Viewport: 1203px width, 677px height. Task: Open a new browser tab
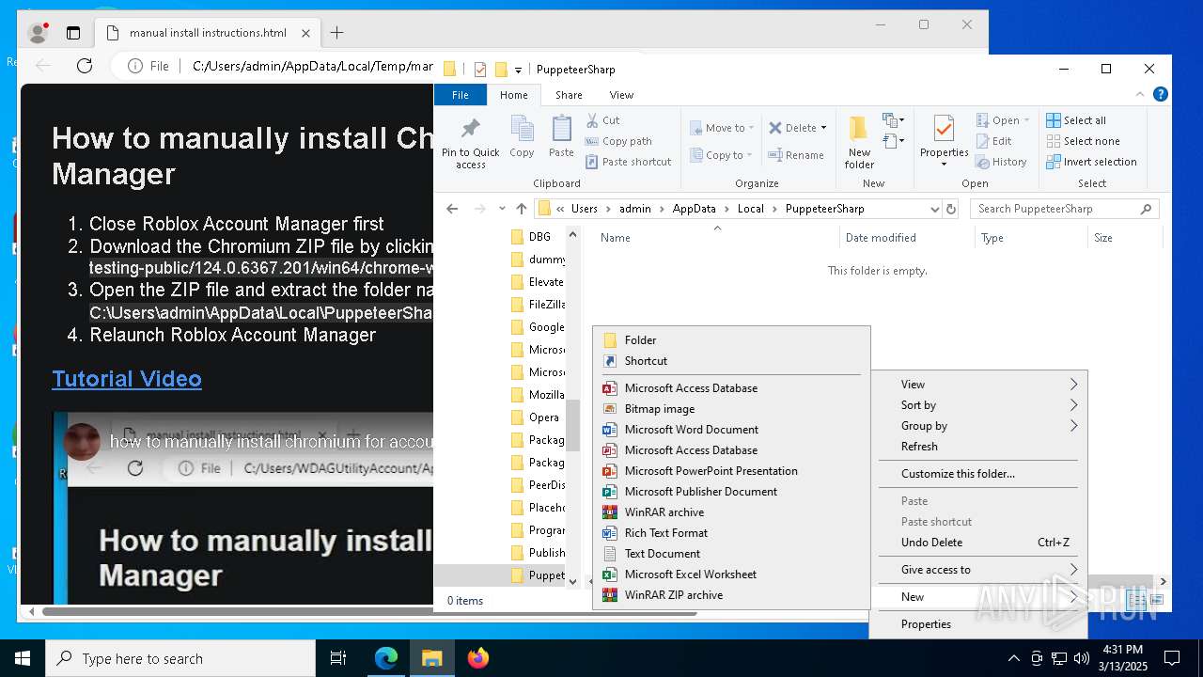tap(336, 33)
